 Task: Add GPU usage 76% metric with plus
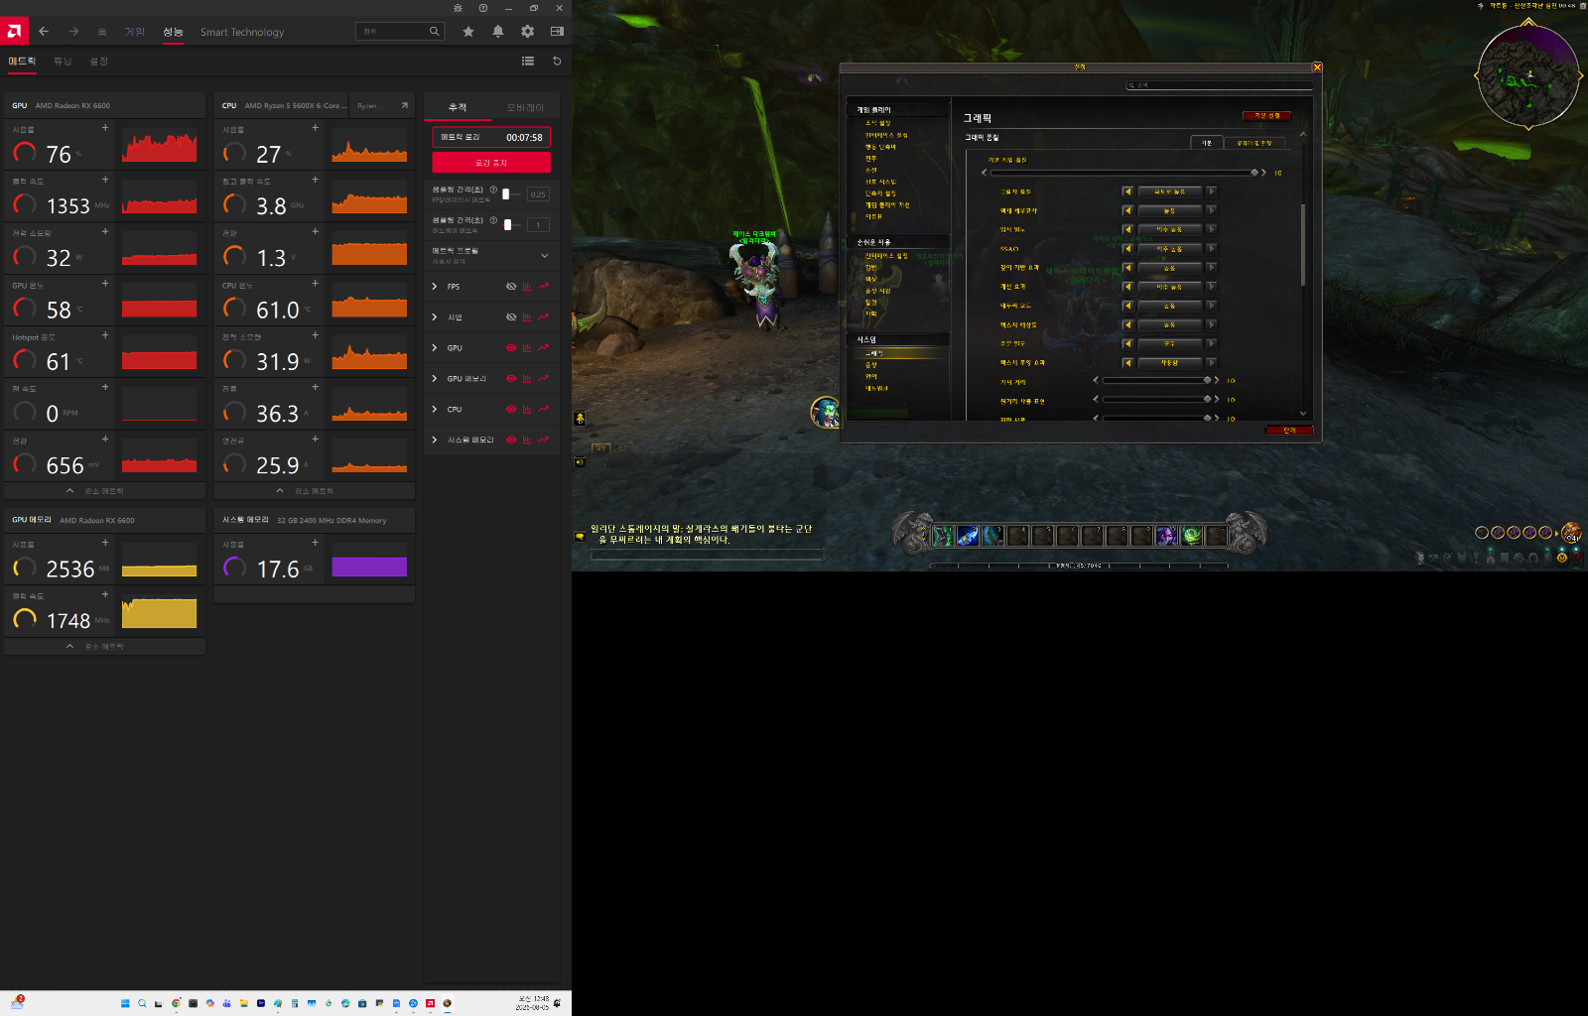pyautogui.click(x=105, y=128)
